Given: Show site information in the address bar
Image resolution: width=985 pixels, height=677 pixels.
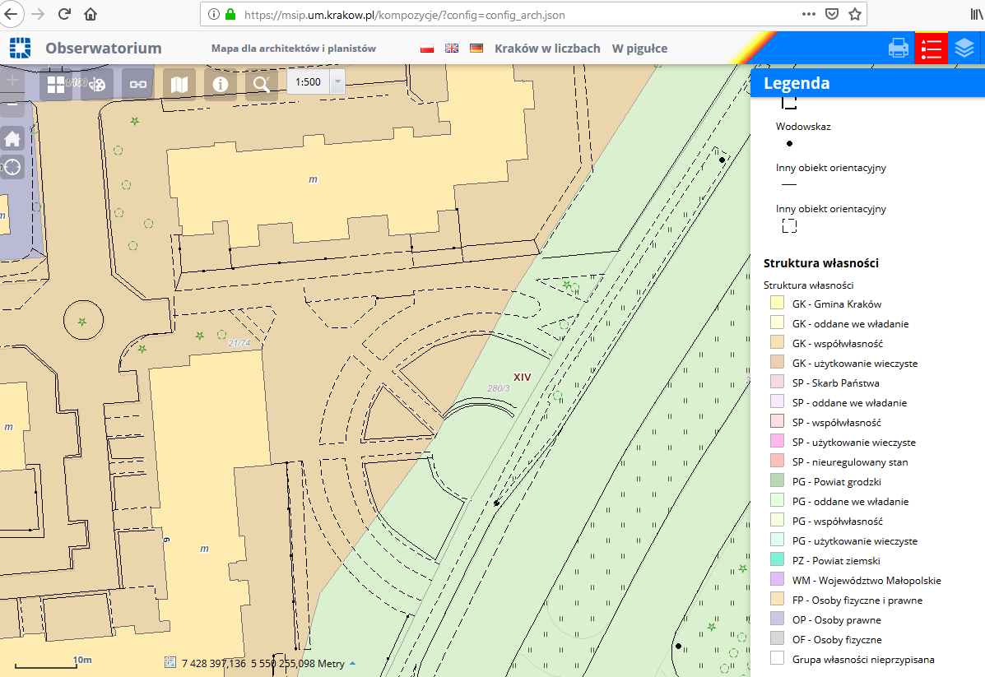Looking at the screenshot, I should [214, 14].
